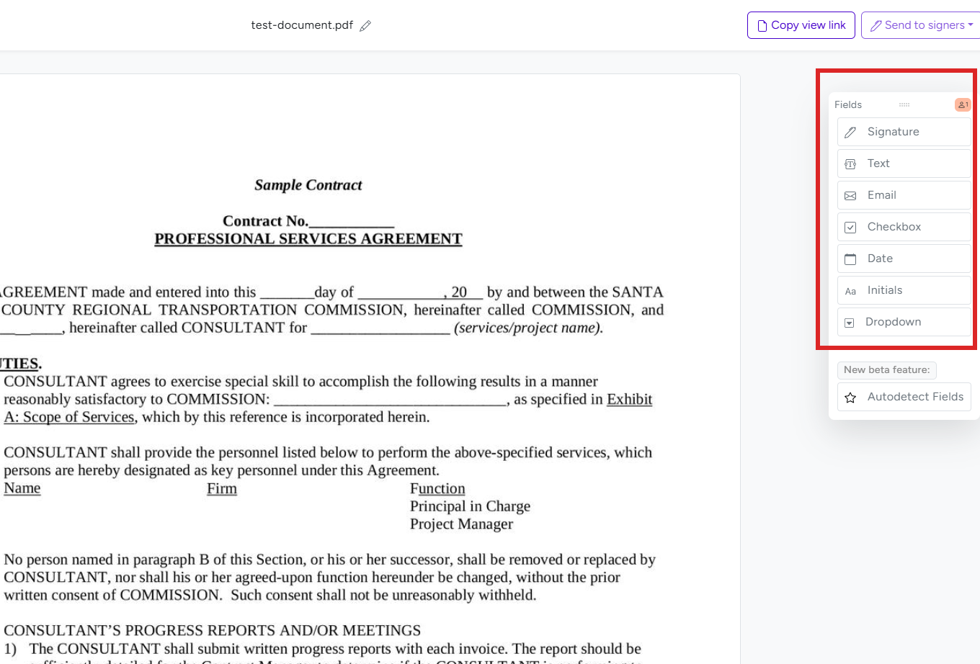980x664 pixels.
Task: Click the caret on the Dropdown field button
Action: pyautogui.click(x=850, y=322)
